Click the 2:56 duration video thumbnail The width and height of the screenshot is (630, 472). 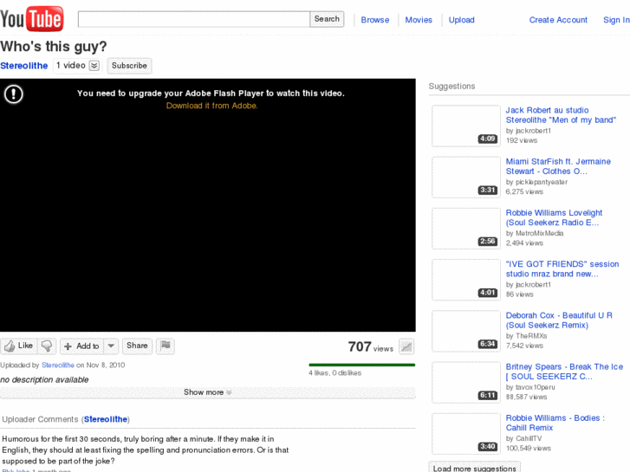point(466,229)
